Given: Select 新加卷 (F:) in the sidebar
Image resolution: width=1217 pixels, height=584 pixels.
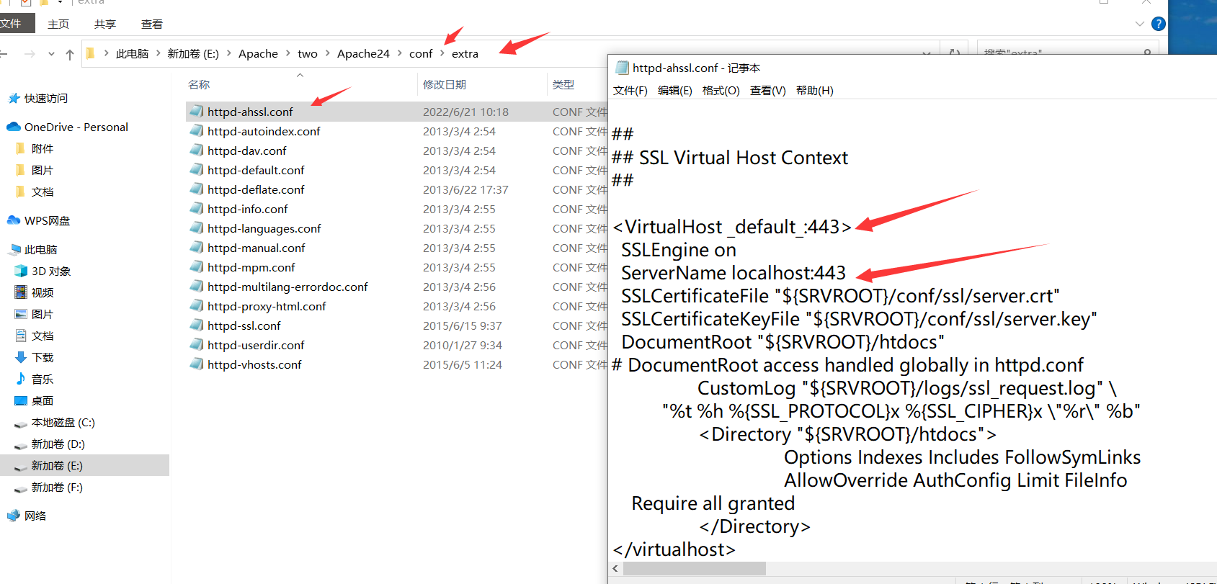Looking at the screenshot, I should (x=57, y=487).
